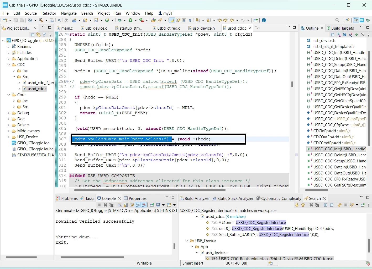Click Remove All Matches icon in Search

(x=317, y=205)
